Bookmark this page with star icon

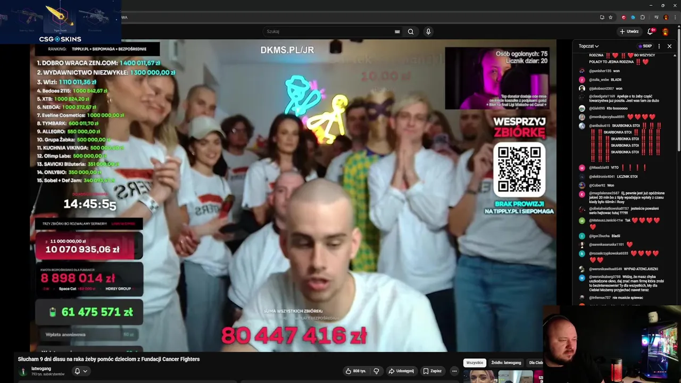611,17
